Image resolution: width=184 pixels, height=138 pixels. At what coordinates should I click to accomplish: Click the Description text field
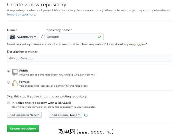point(90,59)
